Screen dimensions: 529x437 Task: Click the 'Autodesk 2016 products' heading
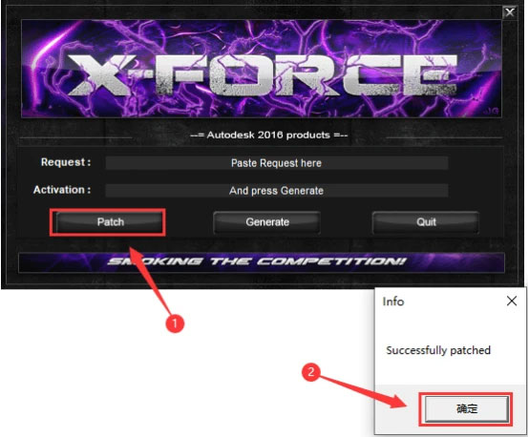point(269,135)
